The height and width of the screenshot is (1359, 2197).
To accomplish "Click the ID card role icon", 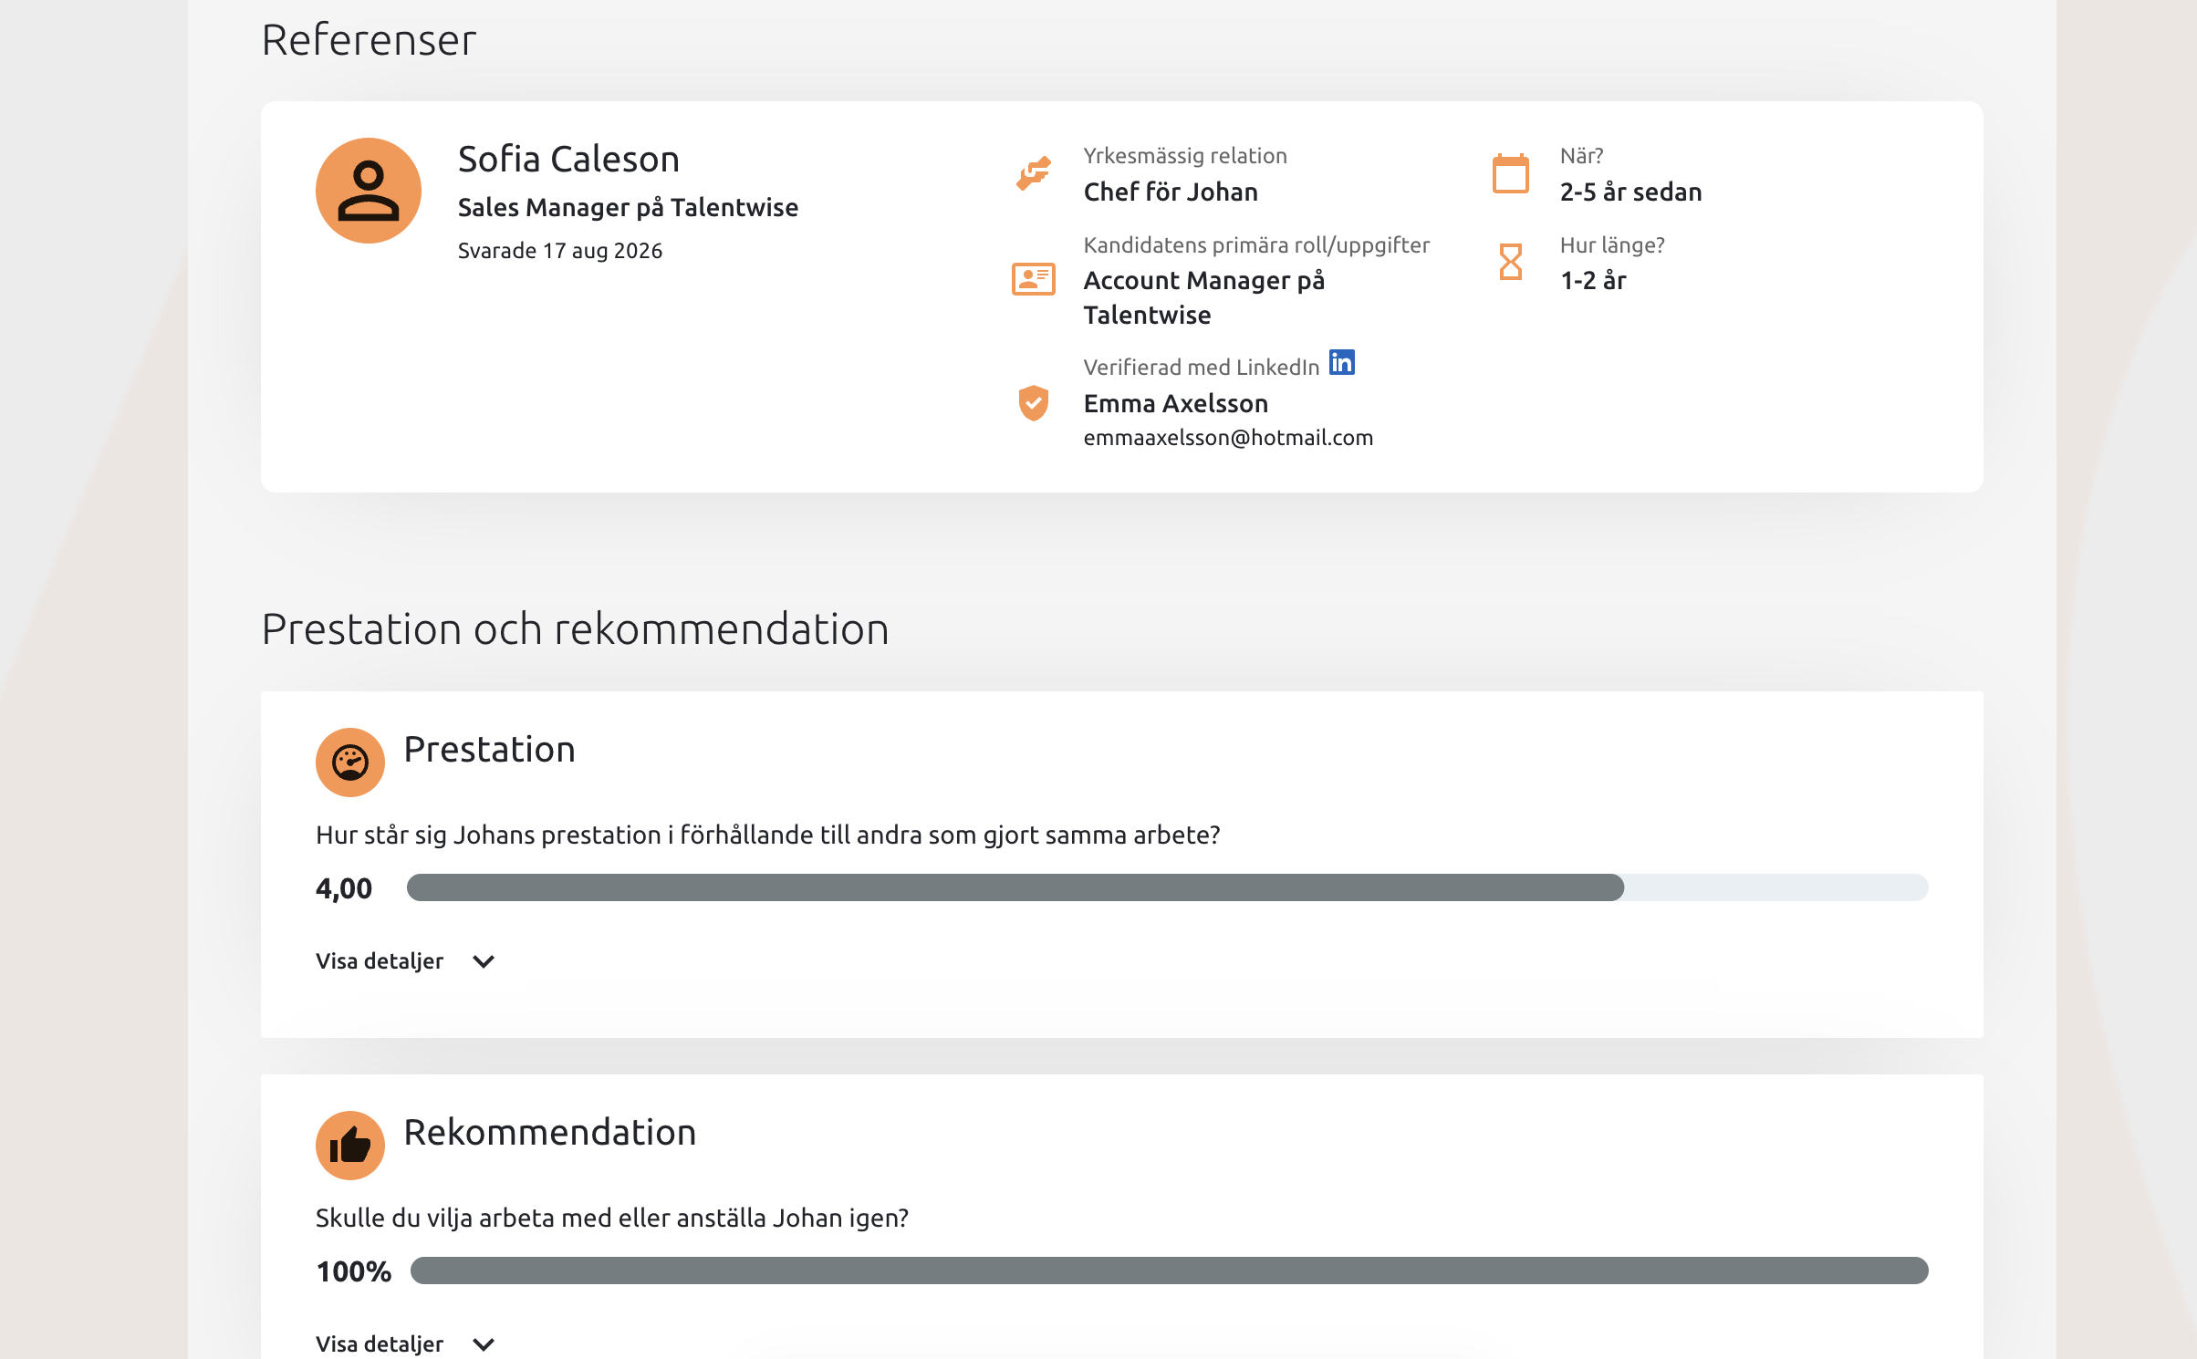I will point(1034,279).
